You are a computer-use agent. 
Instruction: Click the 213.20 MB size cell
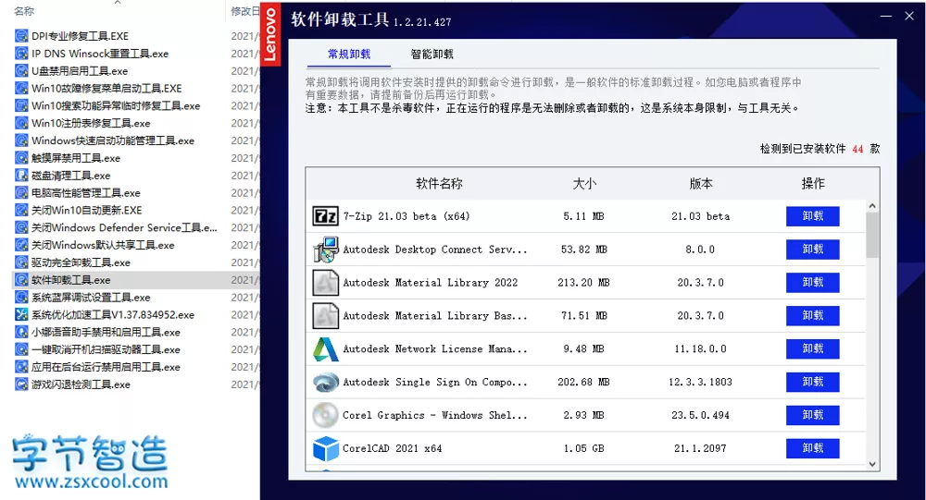pyautogui.click(x=584, y=283)
